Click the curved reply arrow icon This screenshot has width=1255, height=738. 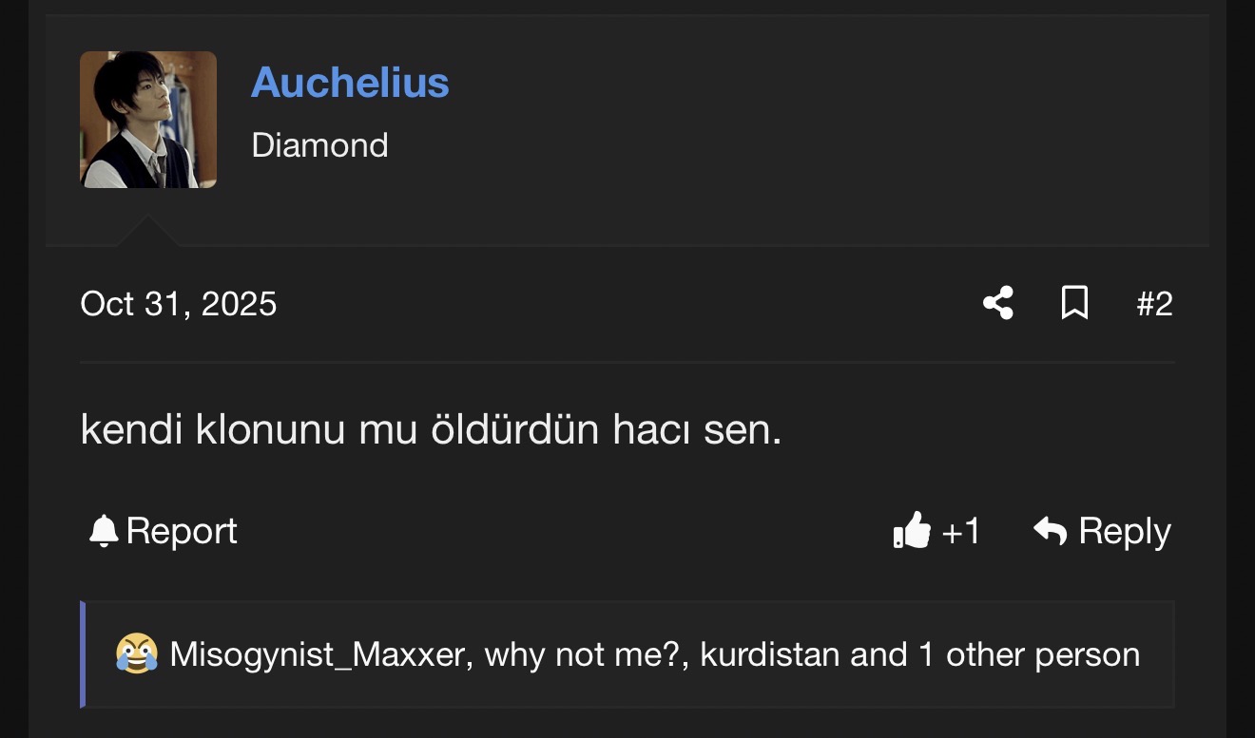click(1050, 531)
